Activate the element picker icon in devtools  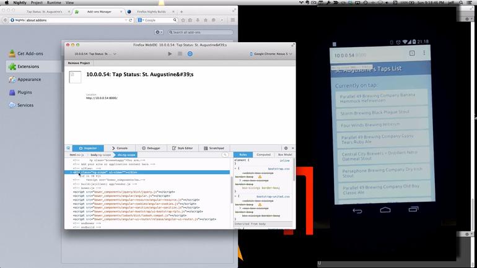click(x=68, y=148)
